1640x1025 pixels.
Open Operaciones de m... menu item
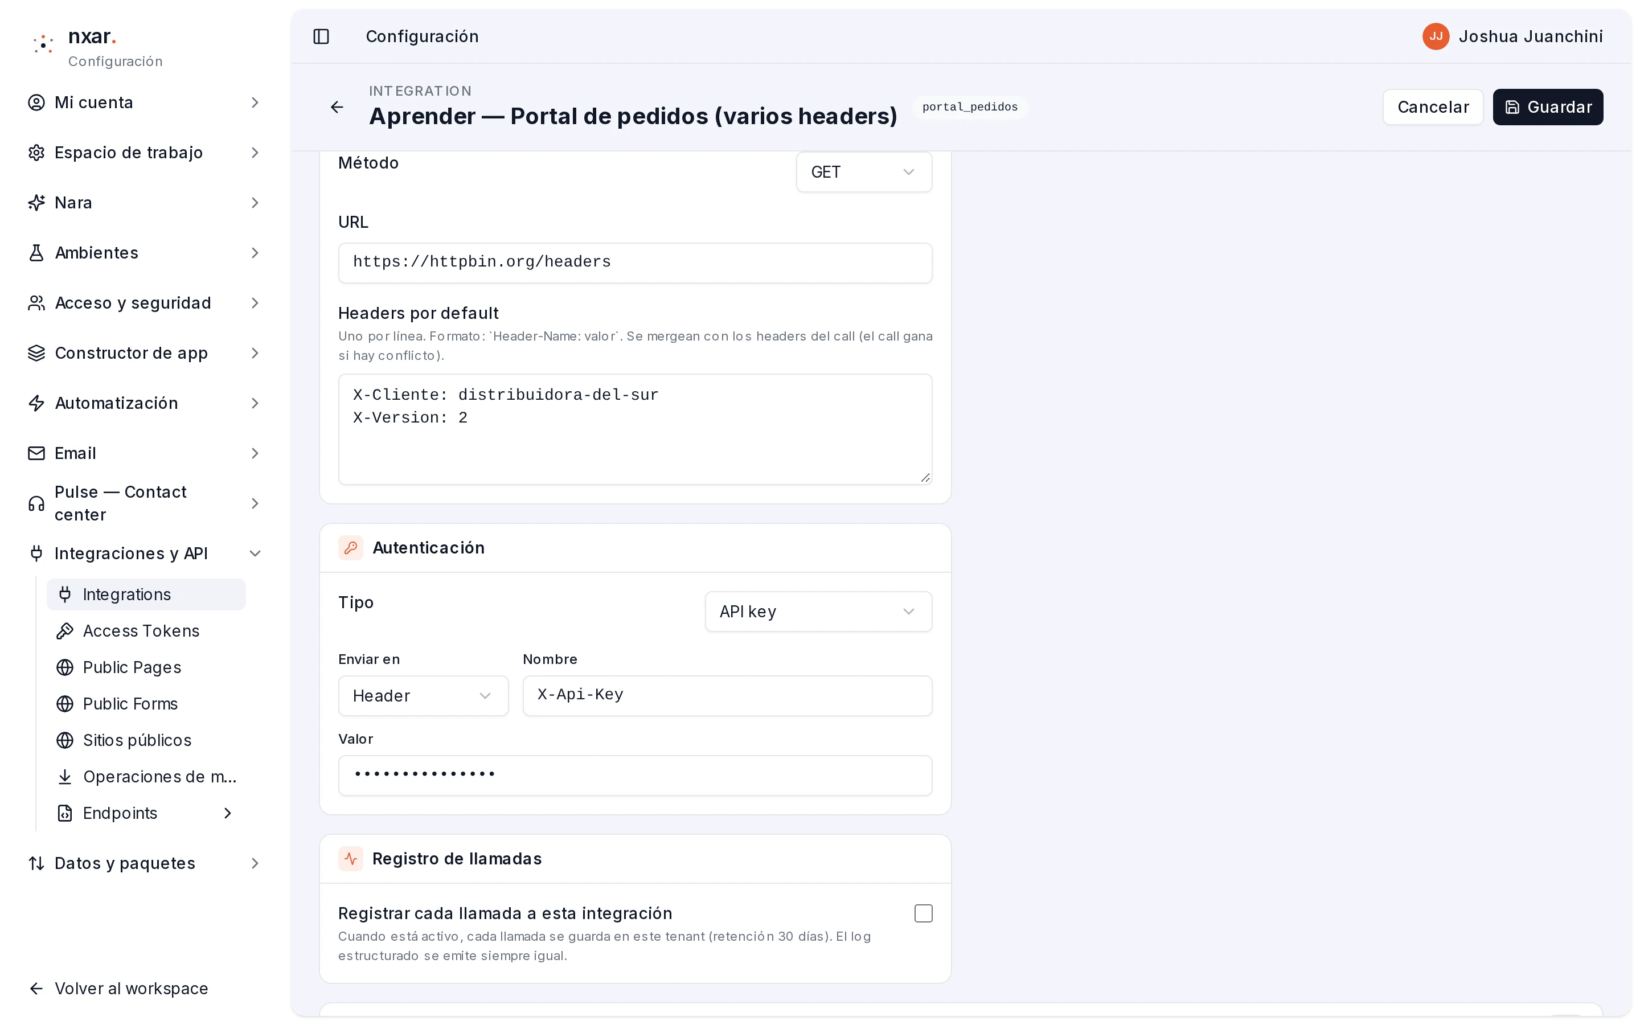(x=146, y=777)
